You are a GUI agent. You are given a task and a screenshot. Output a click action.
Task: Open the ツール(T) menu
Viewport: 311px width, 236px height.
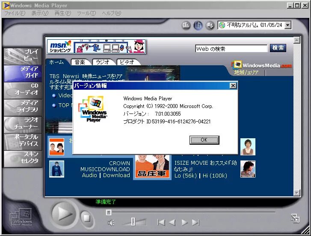coord(86,13)
